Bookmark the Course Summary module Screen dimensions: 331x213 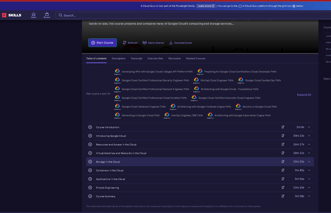pyautogui.click(x=283, y=196)
